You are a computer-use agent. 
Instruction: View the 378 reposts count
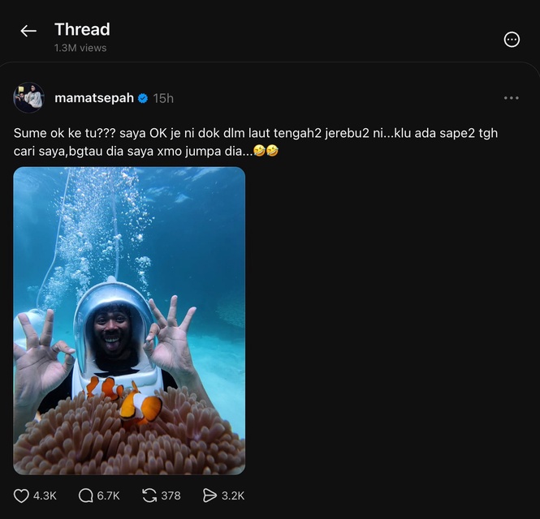[171, 495]
